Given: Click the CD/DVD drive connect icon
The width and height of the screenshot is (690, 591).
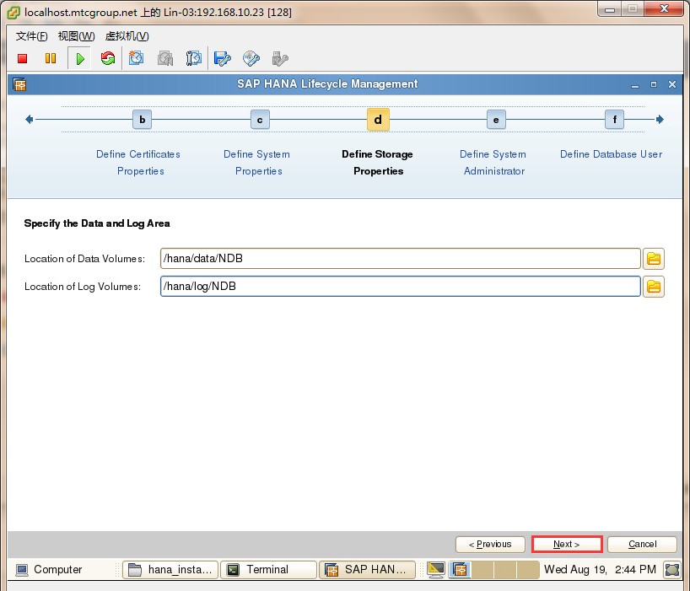Looking at the screenshot, I should (x=251, y=58).
